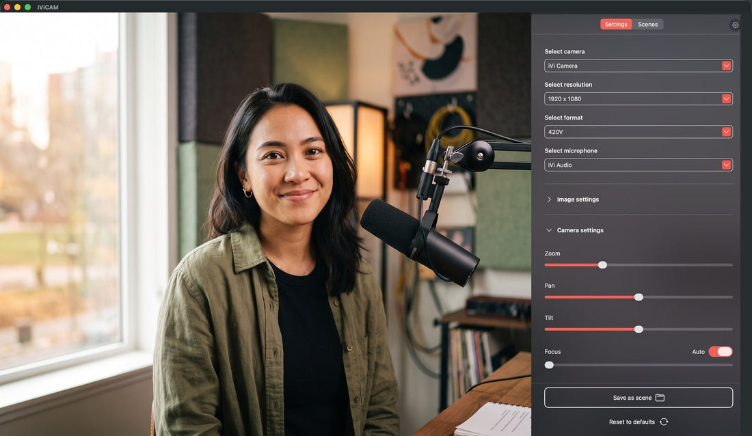Viewport: 752px width, 436px height.
Task: Click the Tilt slider handle
Action: 639,329
